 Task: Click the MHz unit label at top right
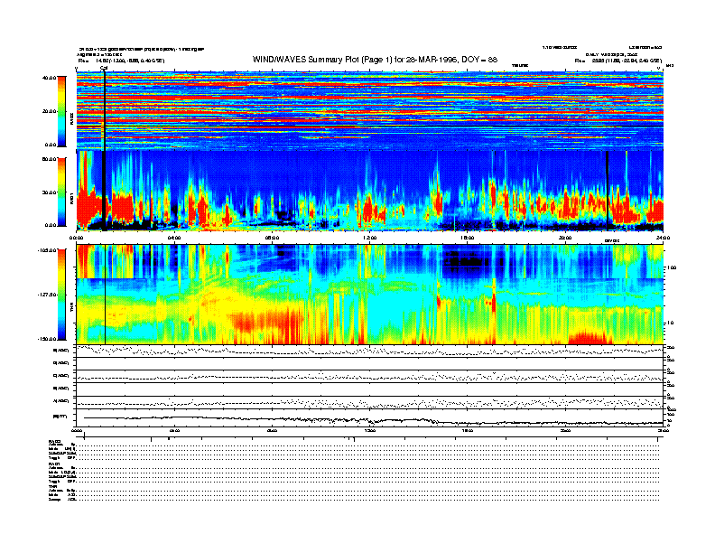669,66
